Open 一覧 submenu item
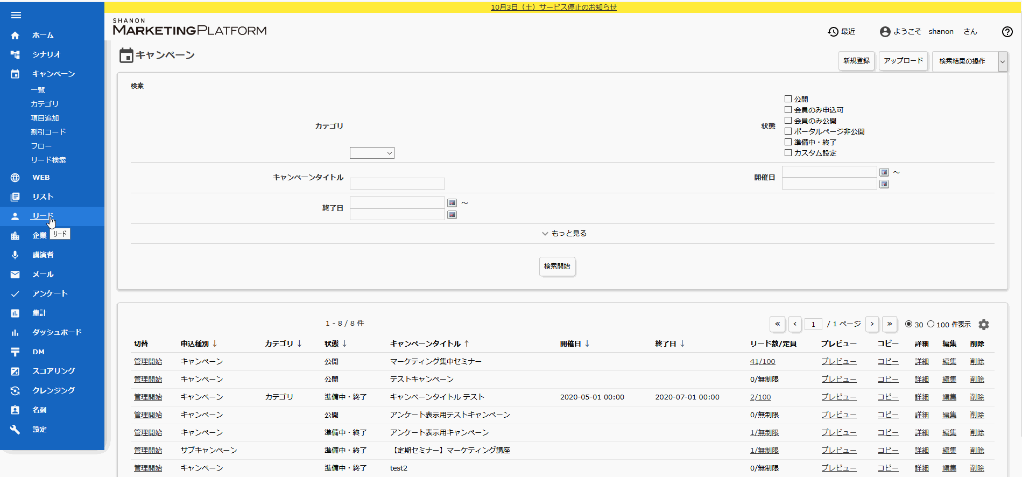 click(x=38, y=90)
